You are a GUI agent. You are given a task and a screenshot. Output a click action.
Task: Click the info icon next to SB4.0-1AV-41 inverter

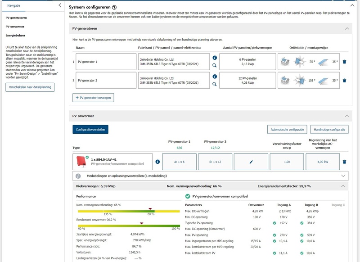pos(157,162)
